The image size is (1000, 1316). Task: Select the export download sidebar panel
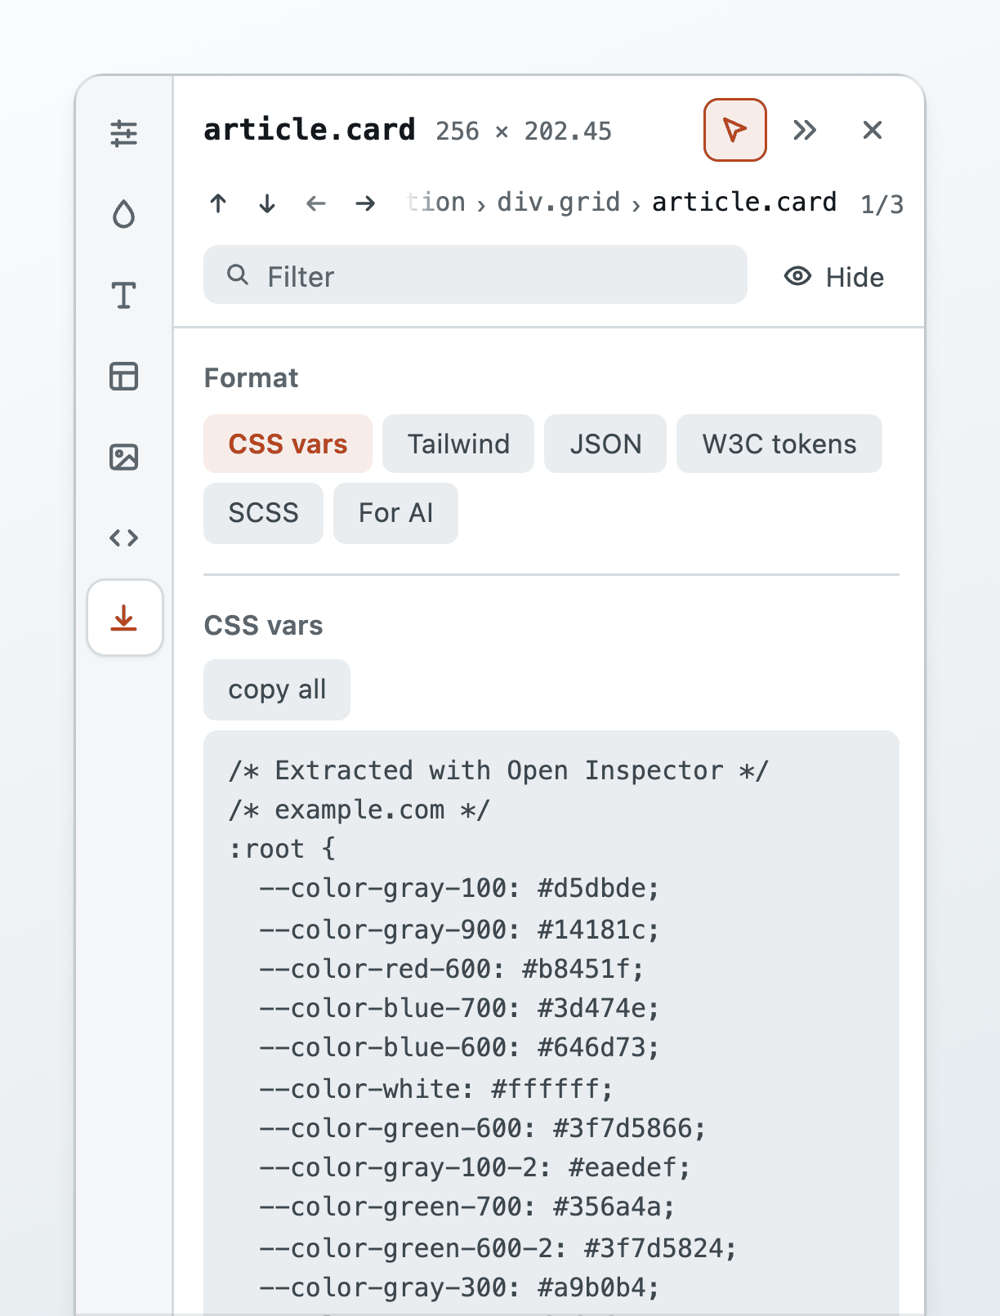pyautogui.click(x=125, y=618)
